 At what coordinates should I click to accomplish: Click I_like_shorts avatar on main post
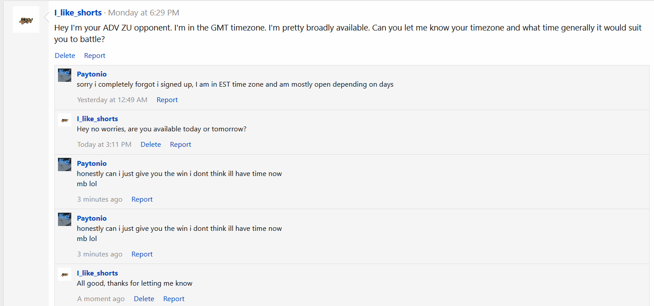point(26,20)
